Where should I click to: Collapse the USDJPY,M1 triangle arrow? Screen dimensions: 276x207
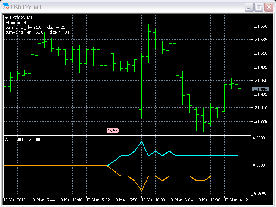[7, 18]
